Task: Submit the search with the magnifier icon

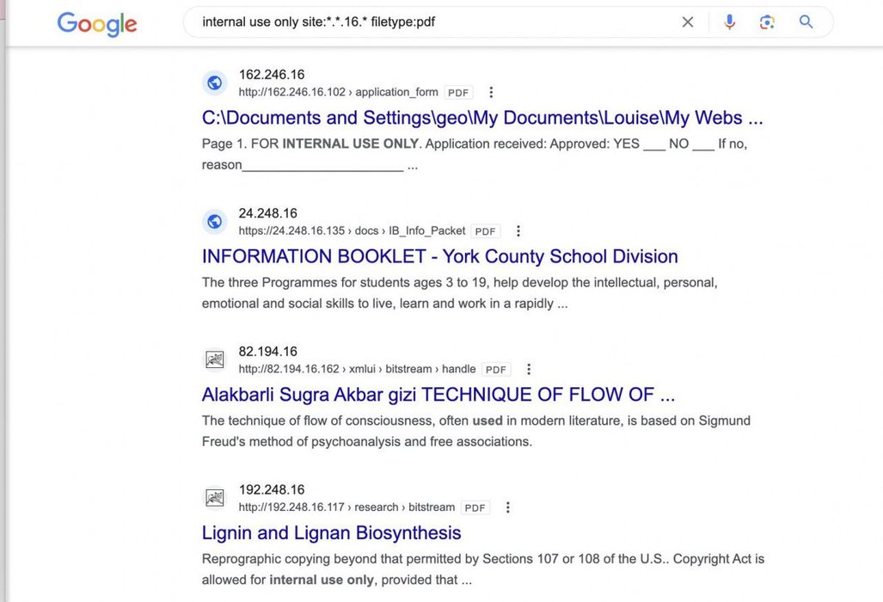Action: [x=806, y=22]
